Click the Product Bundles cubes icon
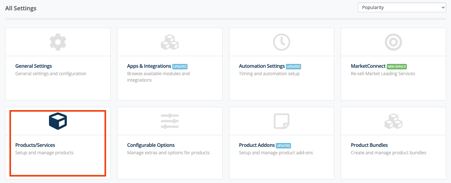The image size is (451, 183). tap(393, 121)
